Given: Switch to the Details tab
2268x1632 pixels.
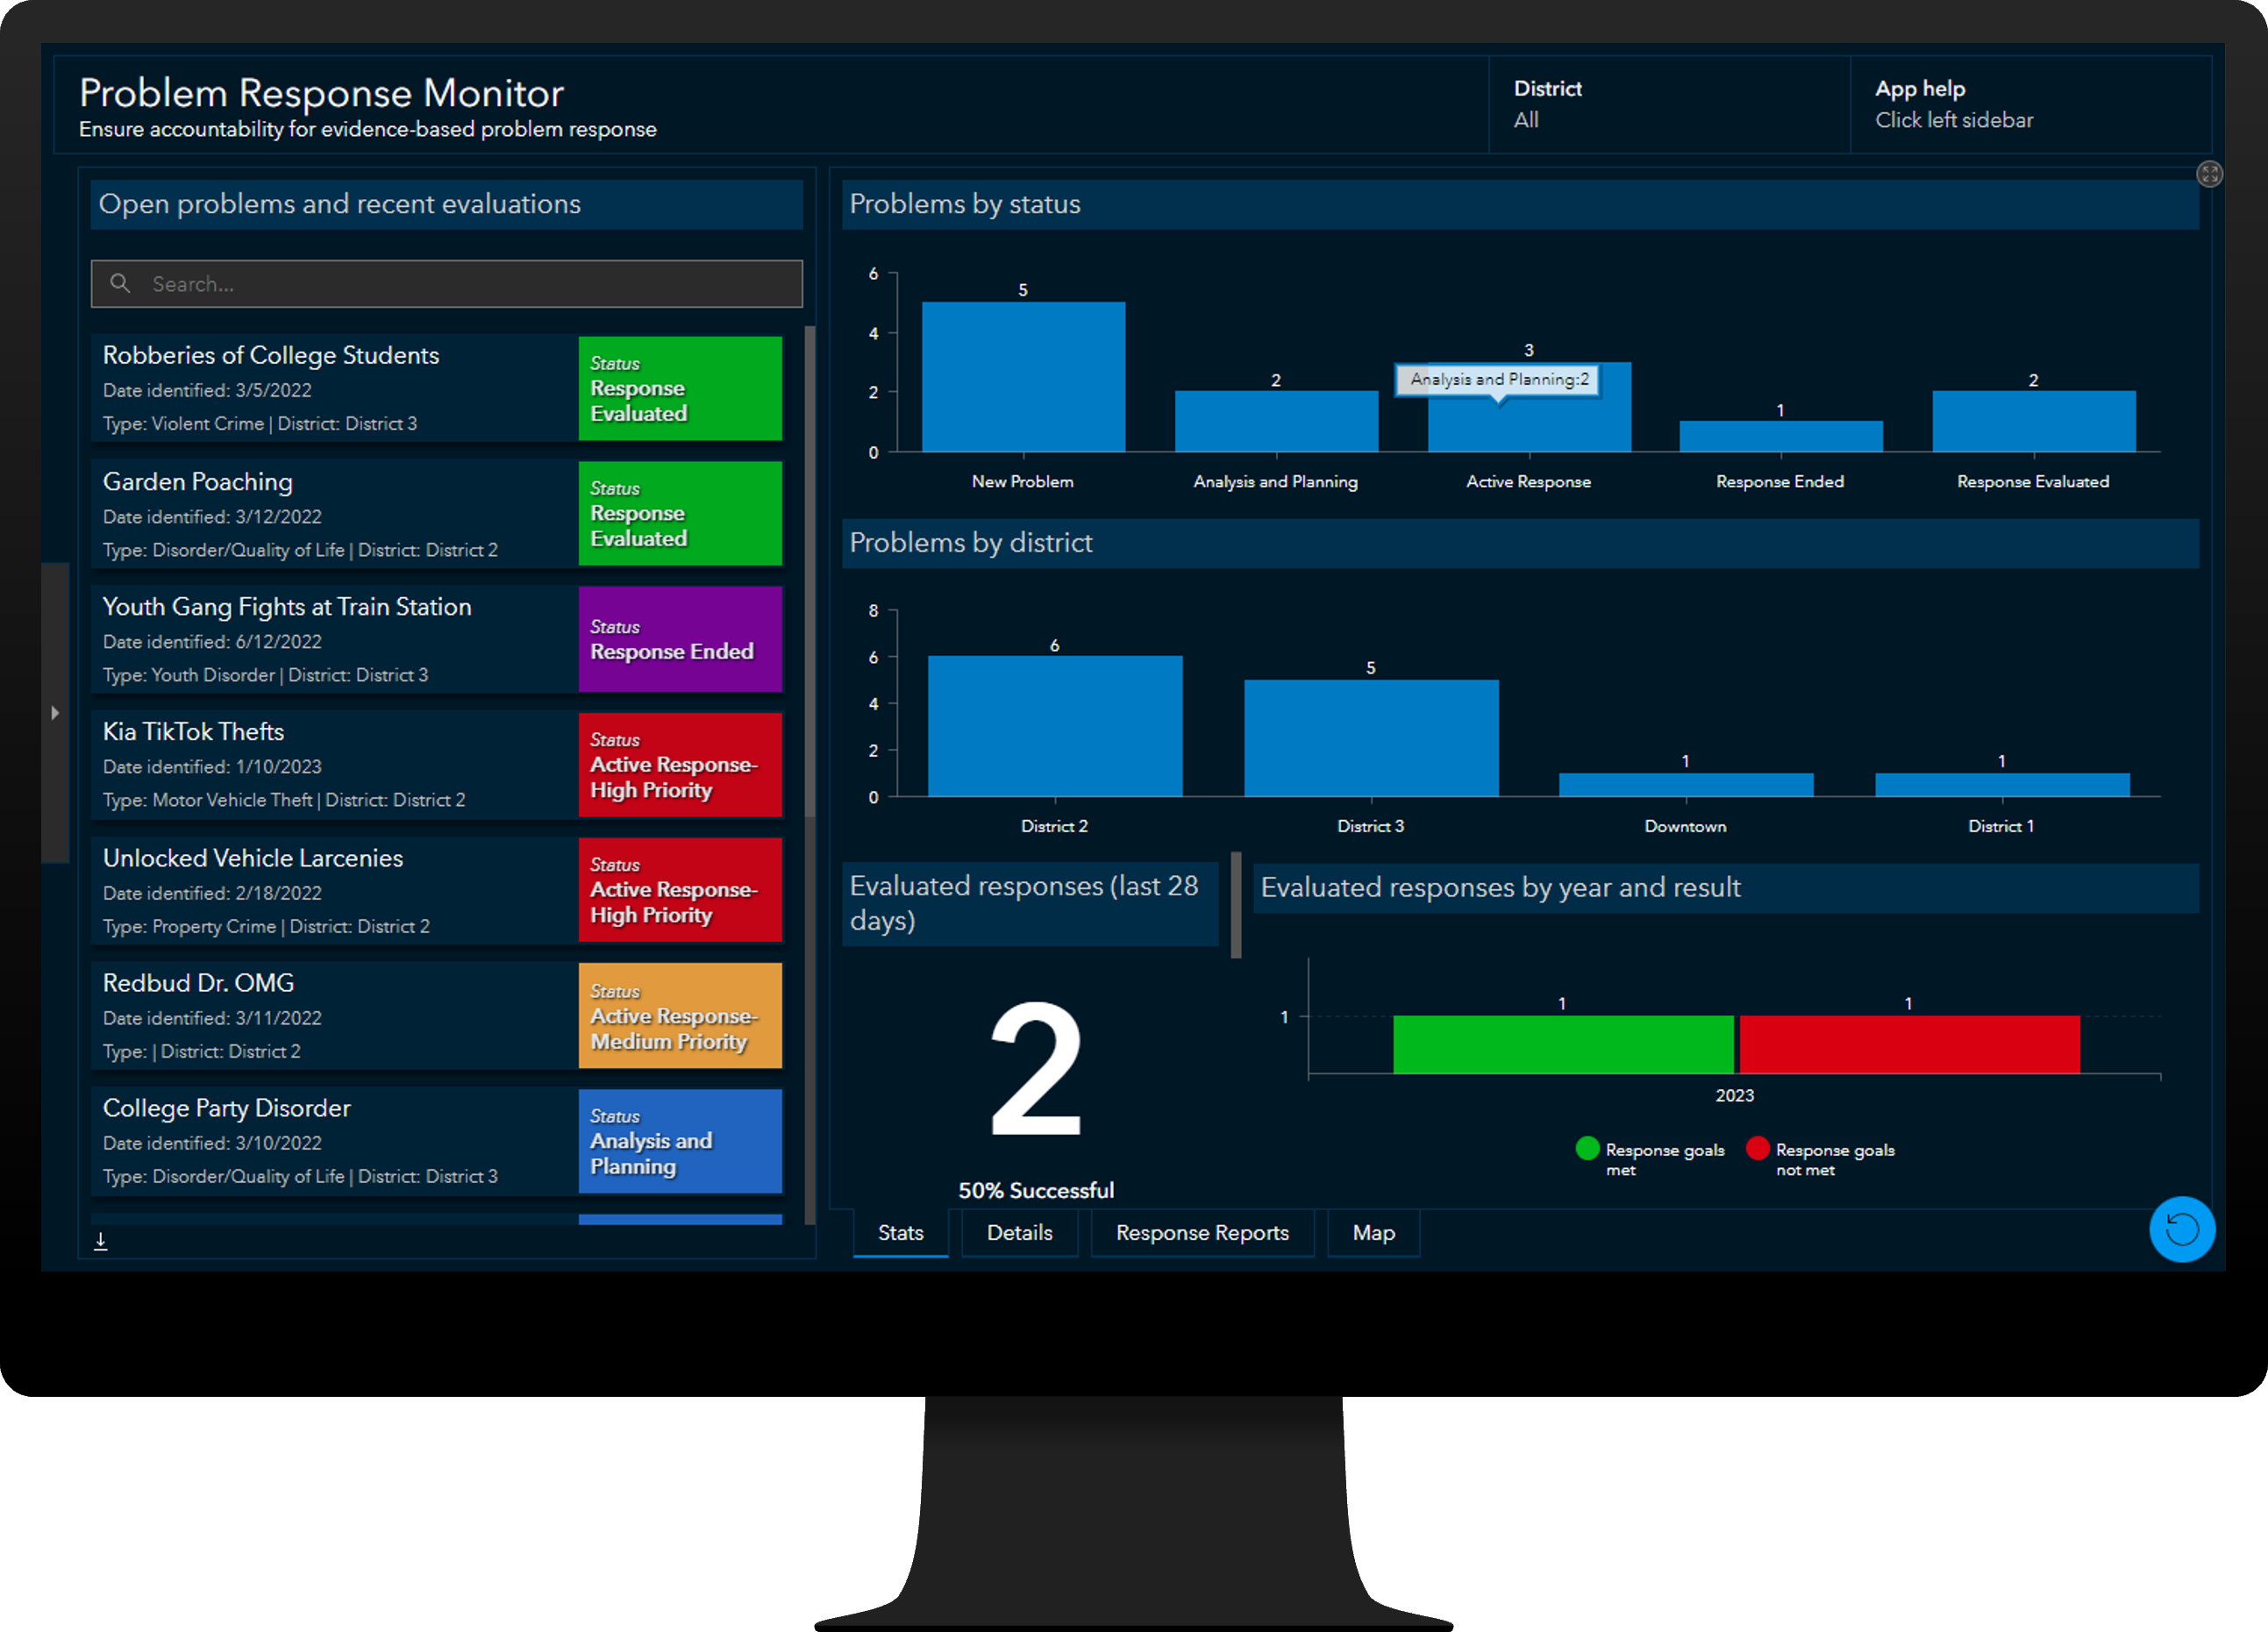Looking at the screenshot, I should click(1019, 1232).
